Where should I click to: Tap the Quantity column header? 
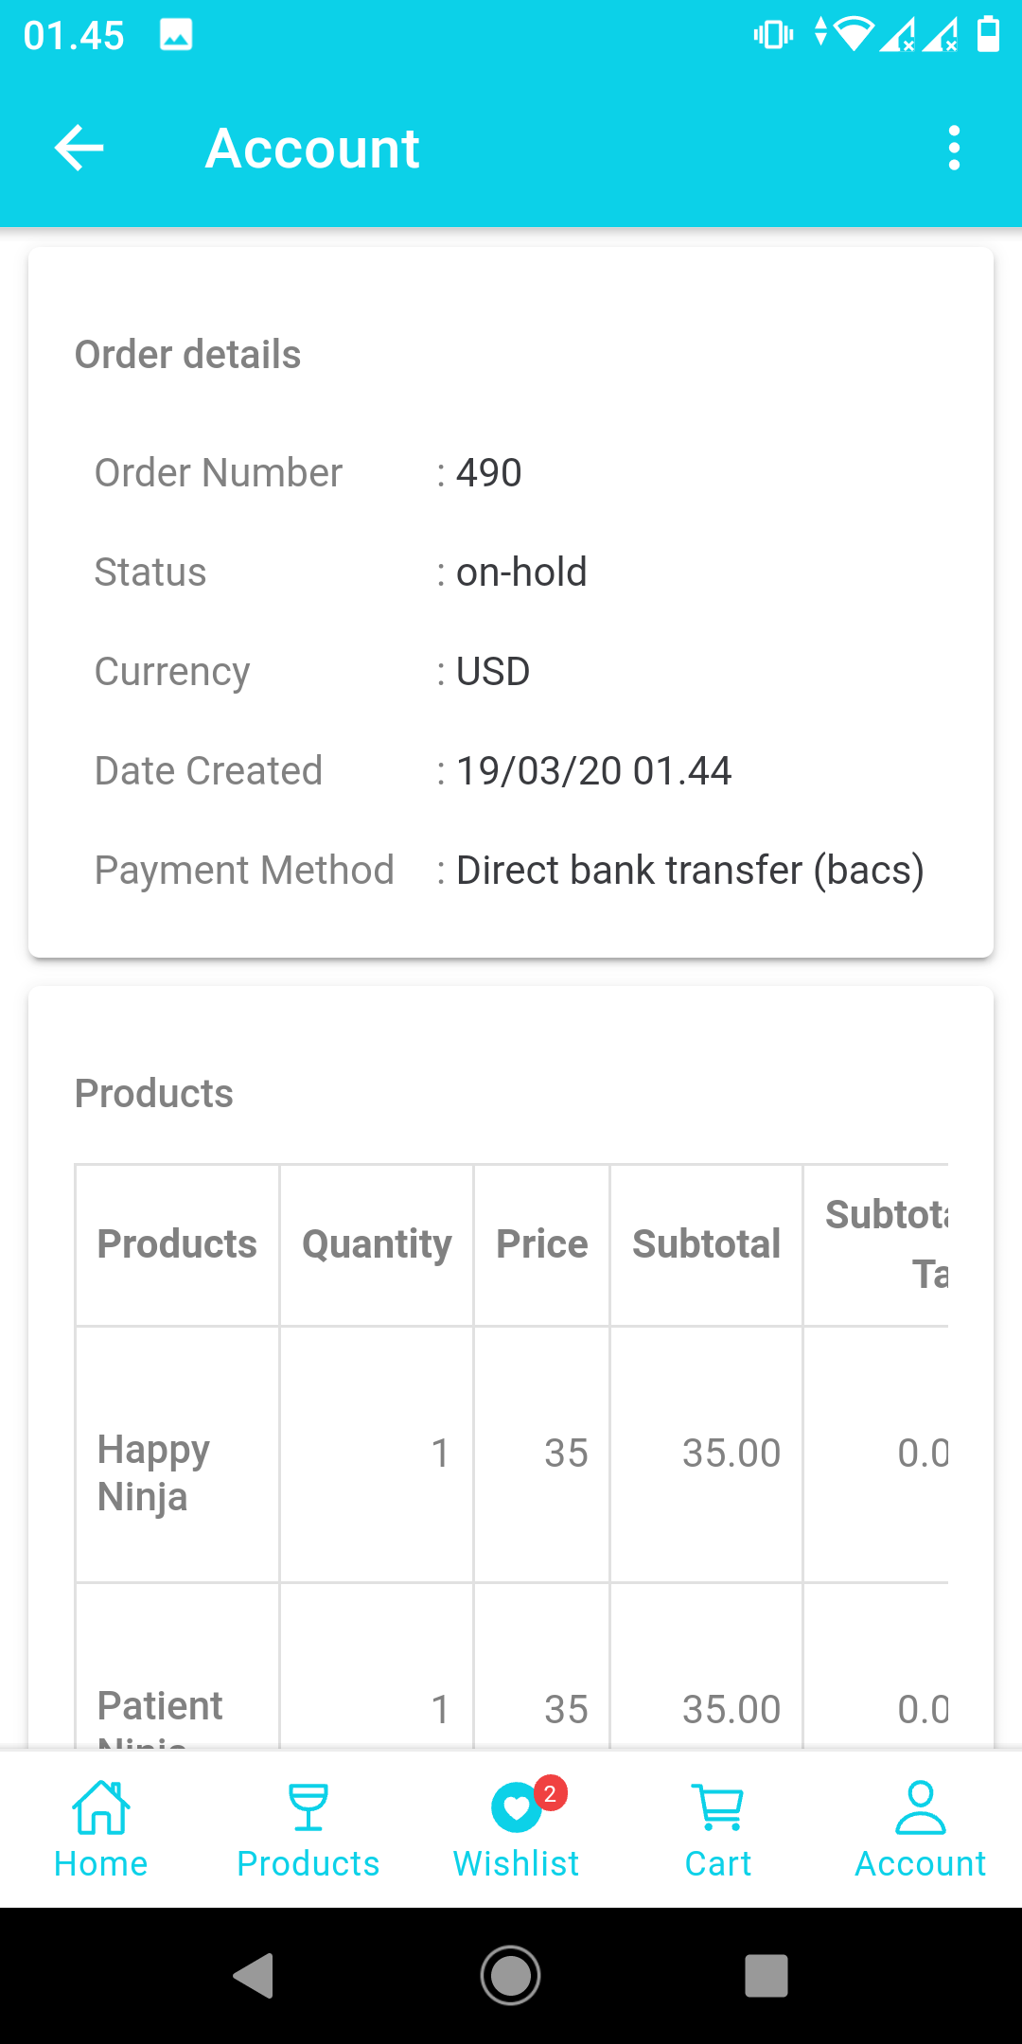pos(377,1244)
